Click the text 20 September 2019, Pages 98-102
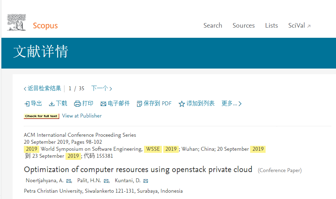This screenshot has height=199, width=336. [63, 142]
